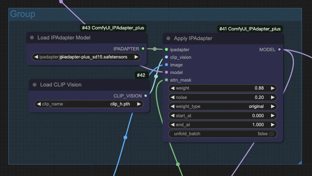
Task: Collapse the Load CLIP Vision node dot
Action: pyautogui.click(x=35, y=85)
